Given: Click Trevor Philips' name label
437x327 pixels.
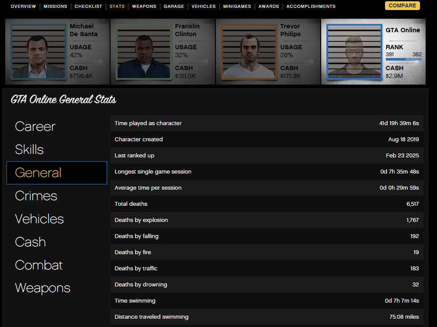Looking at the screenshot, I should (291, 30).
